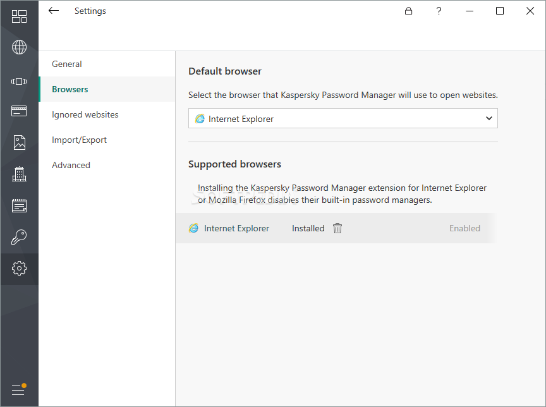Open the Applications icon in the sidebar
The width and height of the screenshot is (546, 407).
point(19,82)
